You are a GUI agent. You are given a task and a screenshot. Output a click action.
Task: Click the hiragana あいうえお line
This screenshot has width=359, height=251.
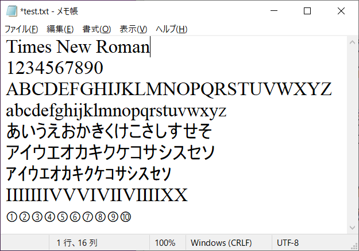click(109, 131)
